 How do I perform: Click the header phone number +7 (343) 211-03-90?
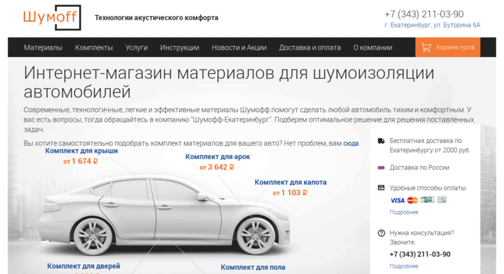pos(424,14)
